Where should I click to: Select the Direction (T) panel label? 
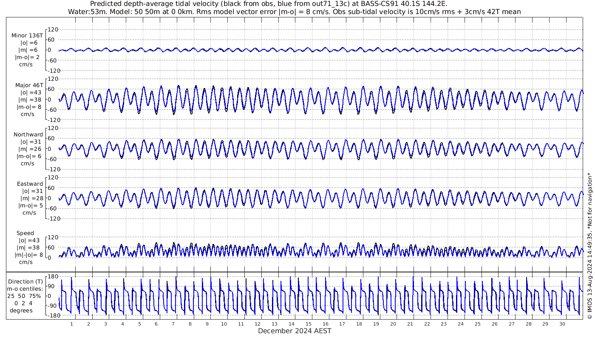pos(25,281)
